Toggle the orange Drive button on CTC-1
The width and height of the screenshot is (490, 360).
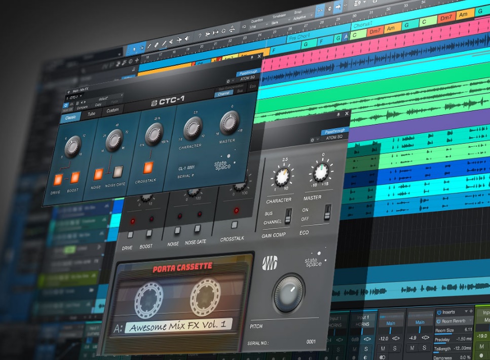(58, 180)
